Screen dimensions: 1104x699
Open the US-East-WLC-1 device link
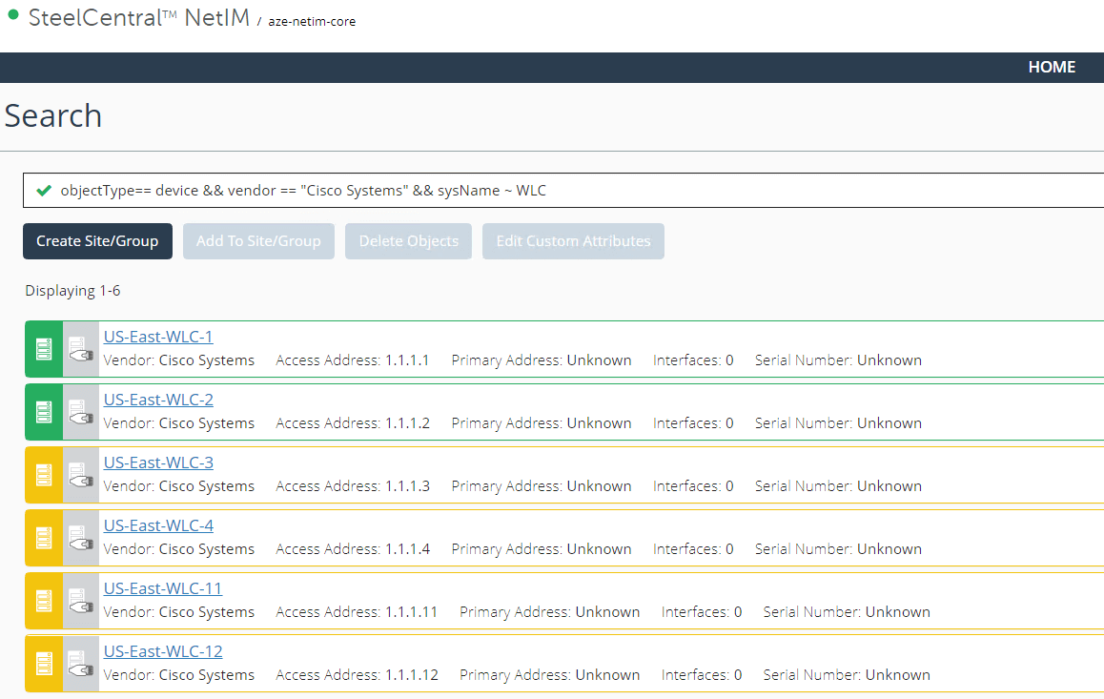158,336
